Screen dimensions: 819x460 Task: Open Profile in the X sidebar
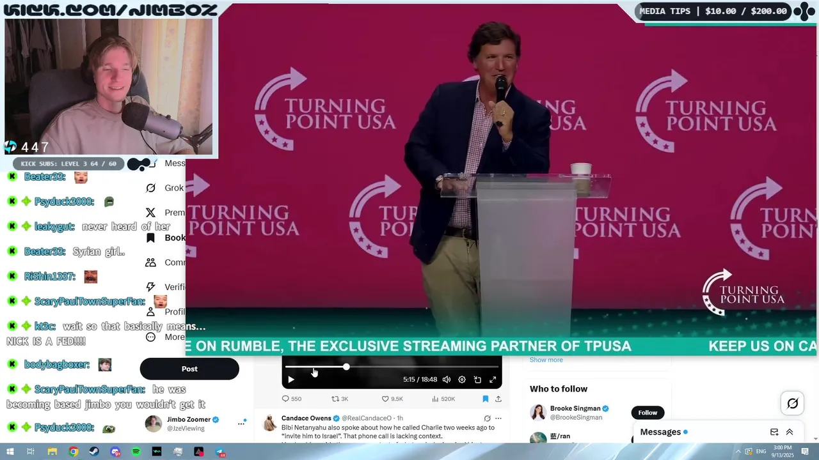tap(165, 312)
